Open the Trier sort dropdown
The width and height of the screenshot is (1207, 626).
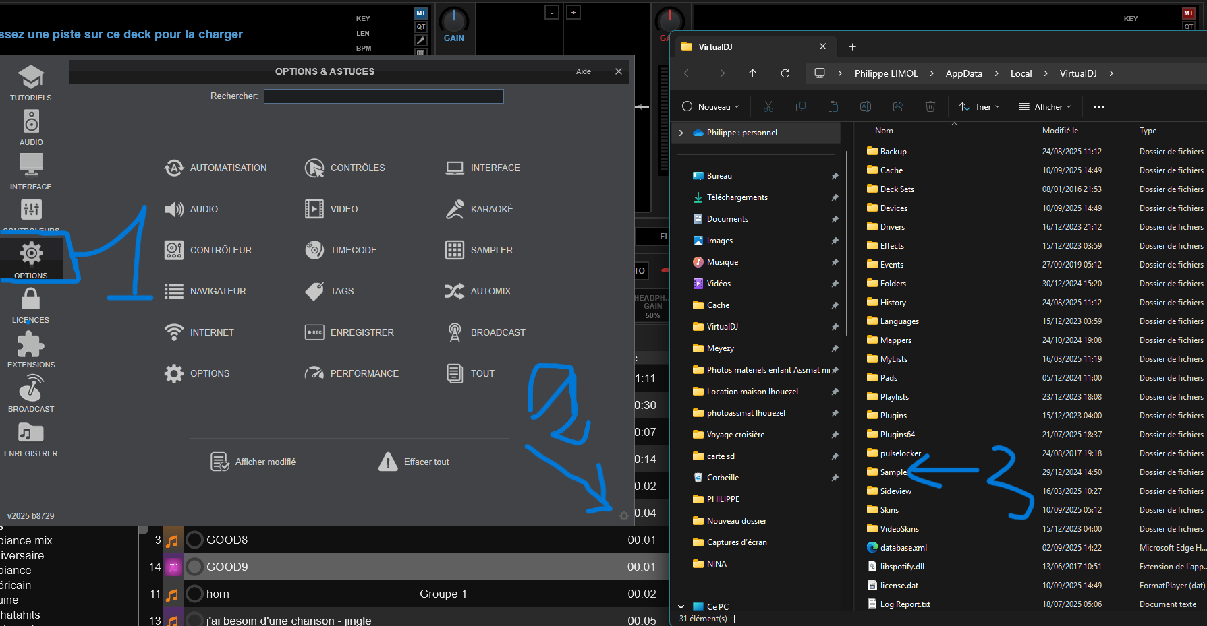coord(980,107)
